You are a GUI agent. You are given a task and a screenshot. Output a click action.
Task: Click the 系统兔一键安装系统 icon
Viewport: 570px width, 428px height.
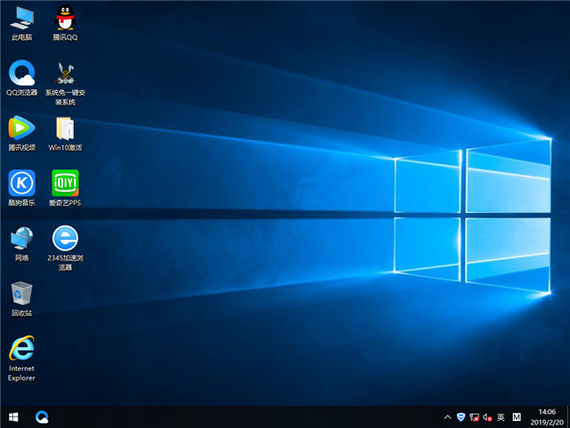(65, 83)
